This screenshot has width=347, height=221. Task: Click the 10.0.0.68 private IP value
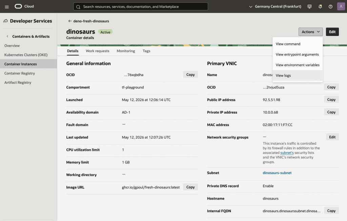[270, 112]
